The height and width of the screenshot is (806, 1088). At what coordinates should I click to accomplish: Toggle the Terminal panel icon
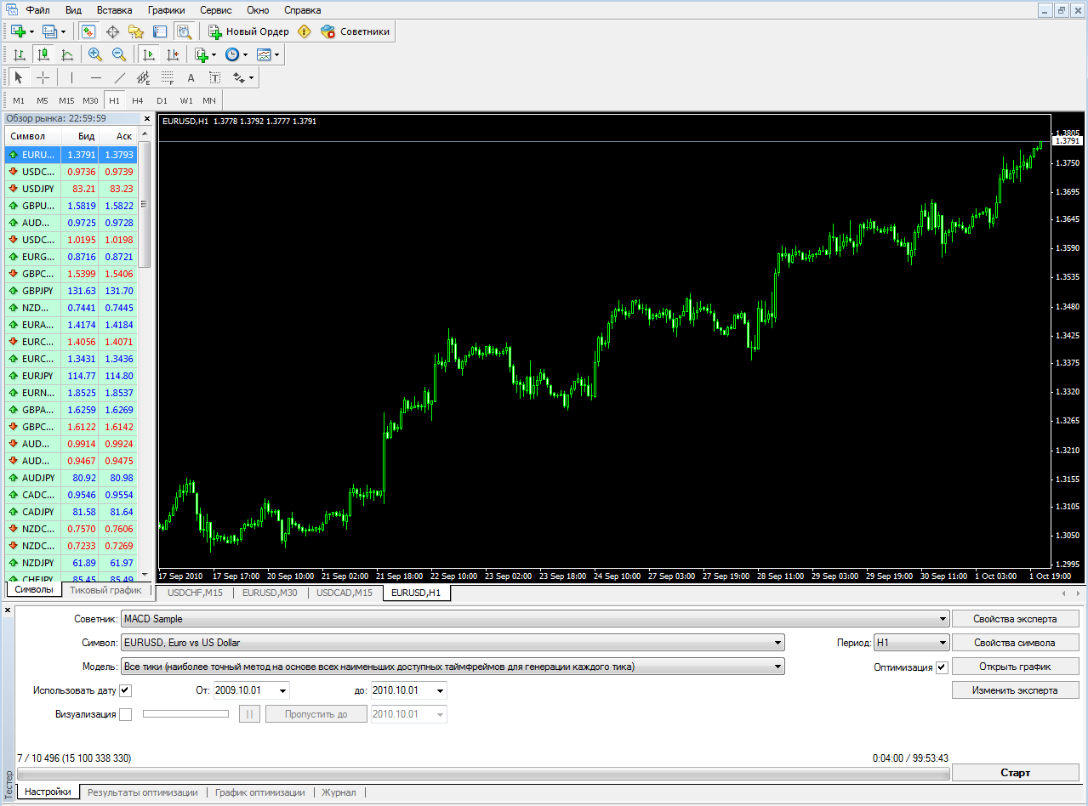160,31
